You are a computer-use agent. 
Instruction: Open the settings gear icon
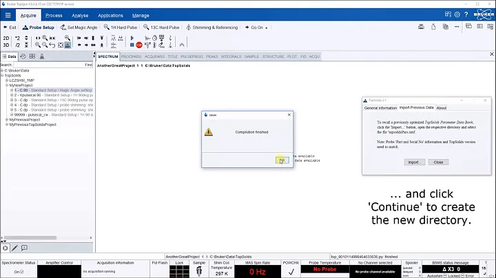coord(457,14)
